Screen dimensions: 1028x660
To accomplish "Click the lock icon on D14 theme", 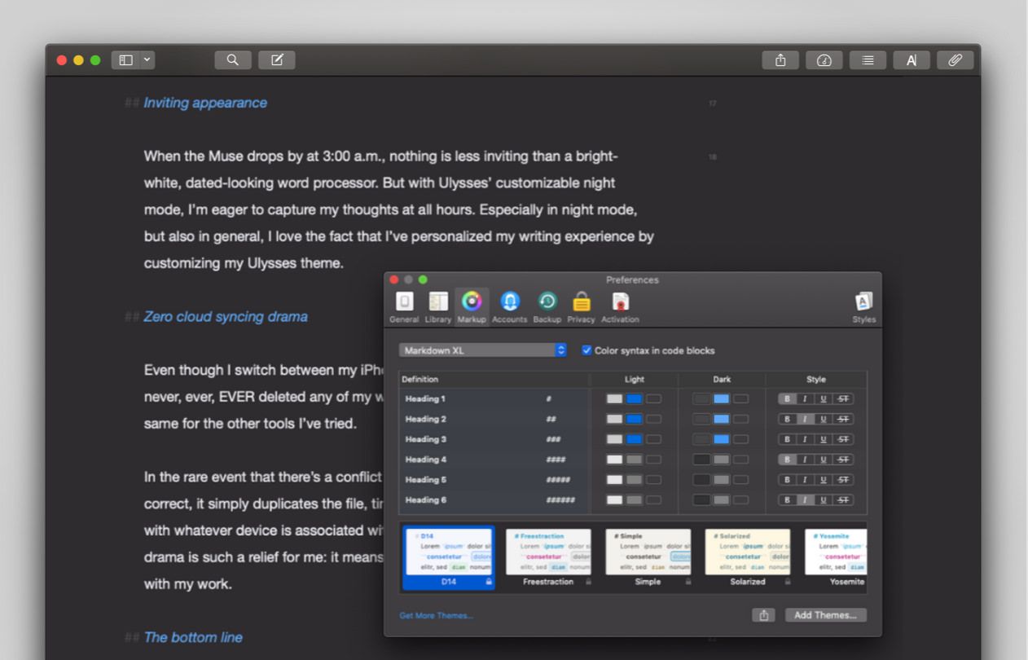I will [x=488, y=582].
